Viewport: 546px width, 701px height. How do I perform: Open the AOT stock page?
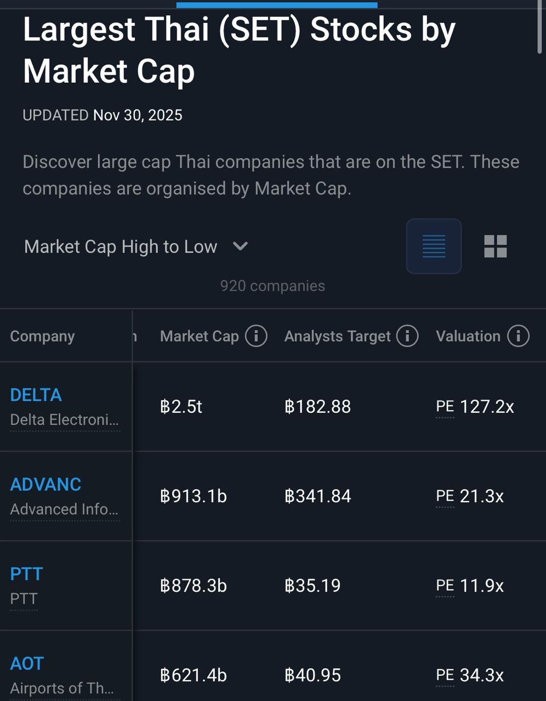click(x=27, y=664)
